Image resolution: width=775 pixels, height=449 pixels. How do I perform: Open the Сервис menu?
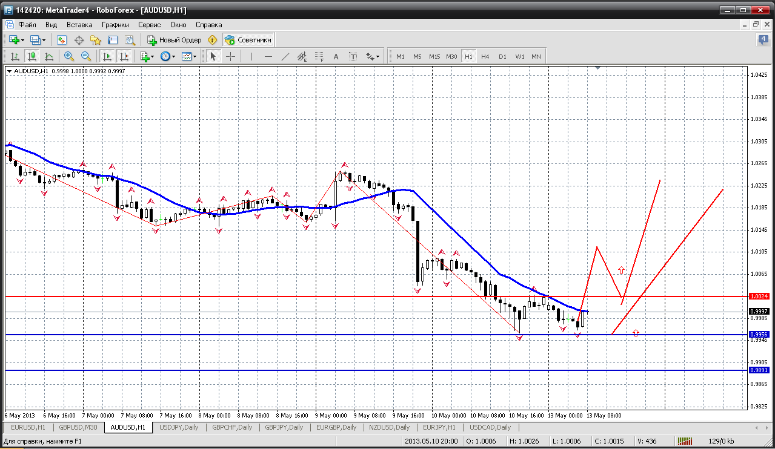point(150,25)
